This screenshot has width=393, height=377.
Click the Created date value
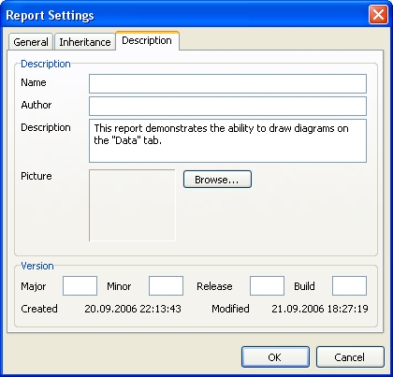point(133,309)
